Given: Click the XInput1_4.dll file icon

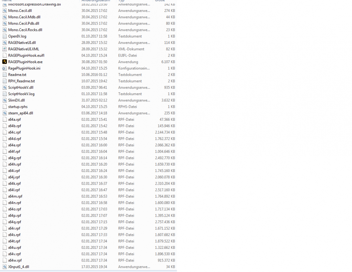Looking at the screenshot, I should pos(5,267).
